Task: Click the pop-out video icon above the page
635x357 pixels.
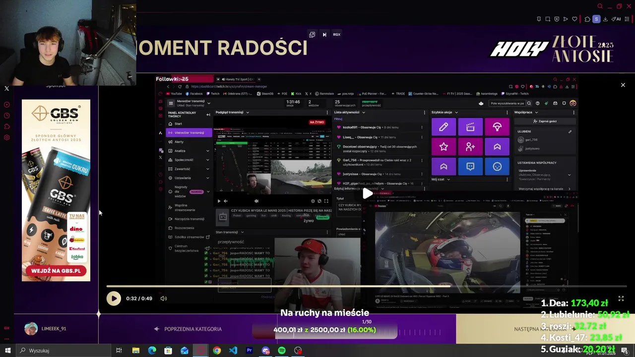Action: click(x=312, y=35)
